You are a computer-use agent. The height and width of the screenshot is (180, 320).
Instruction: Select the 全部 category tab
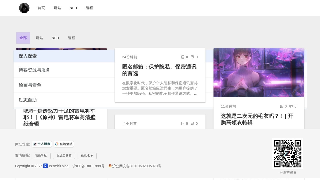pos(23,38)
